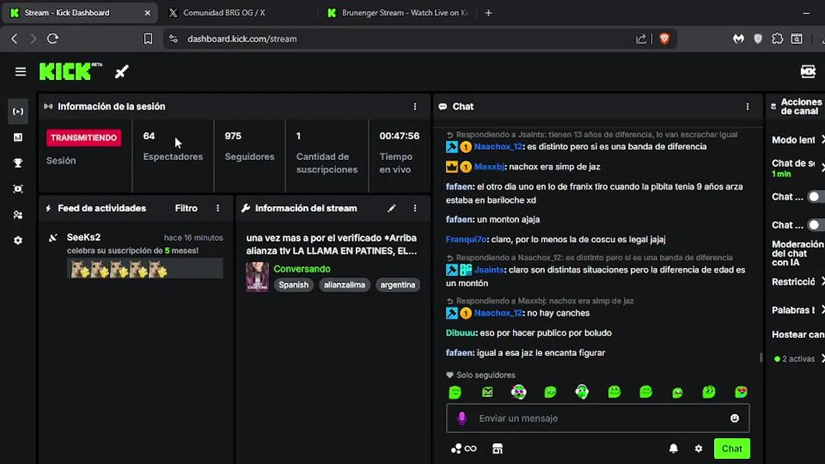Click the argentina tag

pos(398,285)
